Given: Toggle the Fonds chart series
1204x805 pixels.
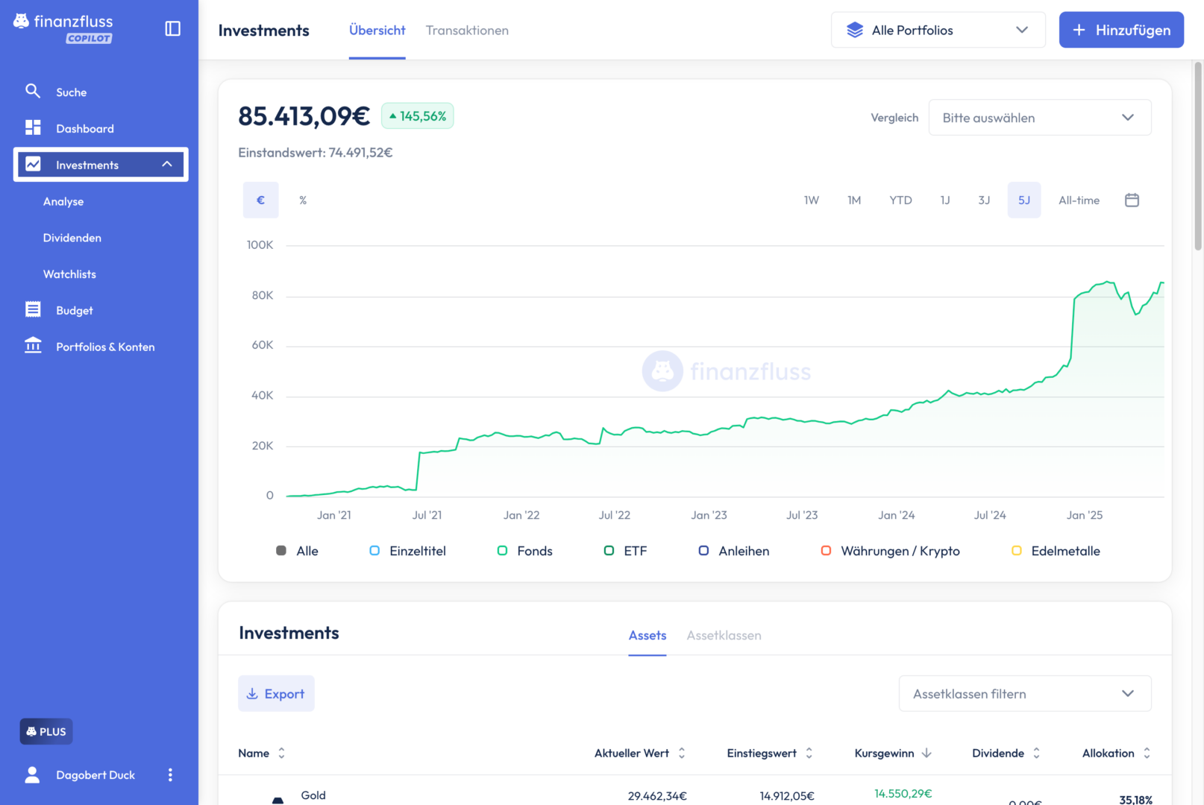Looking at the screenshot, I should click(524, 551).
